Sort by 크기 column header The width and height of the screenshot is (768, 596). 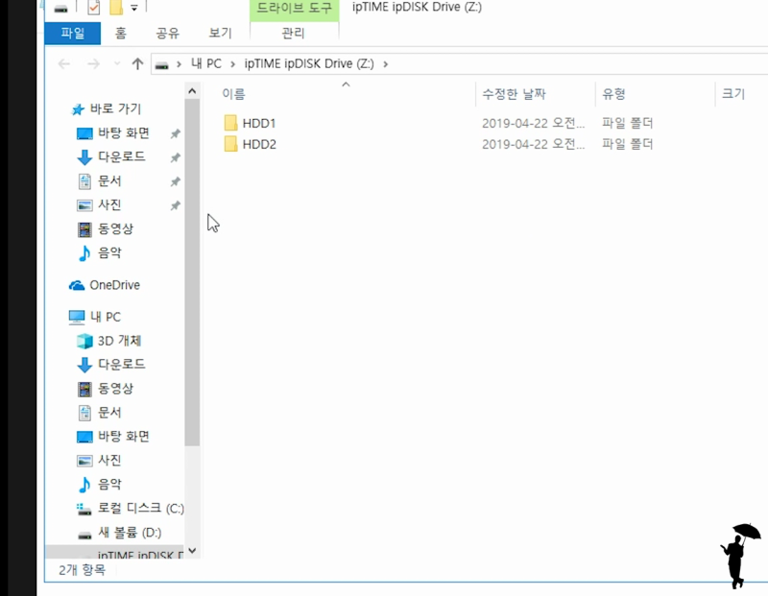tap(733, 93)
